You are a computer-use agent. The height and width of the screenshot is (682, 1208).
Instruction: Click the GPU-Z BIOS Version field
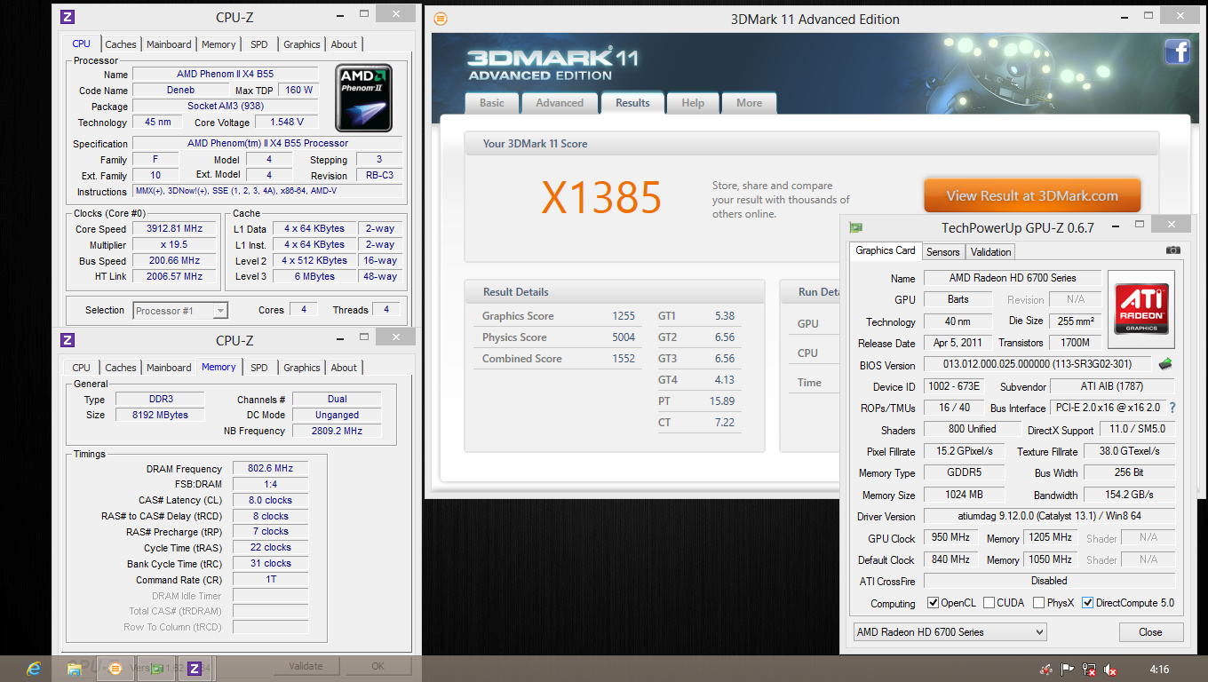(x=1038, y=365)
